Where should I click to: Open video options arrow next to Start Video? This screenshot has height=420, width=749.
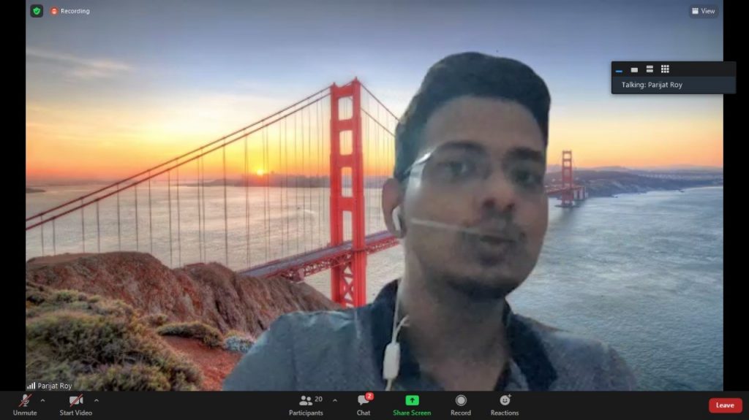[x=97, y=401]
